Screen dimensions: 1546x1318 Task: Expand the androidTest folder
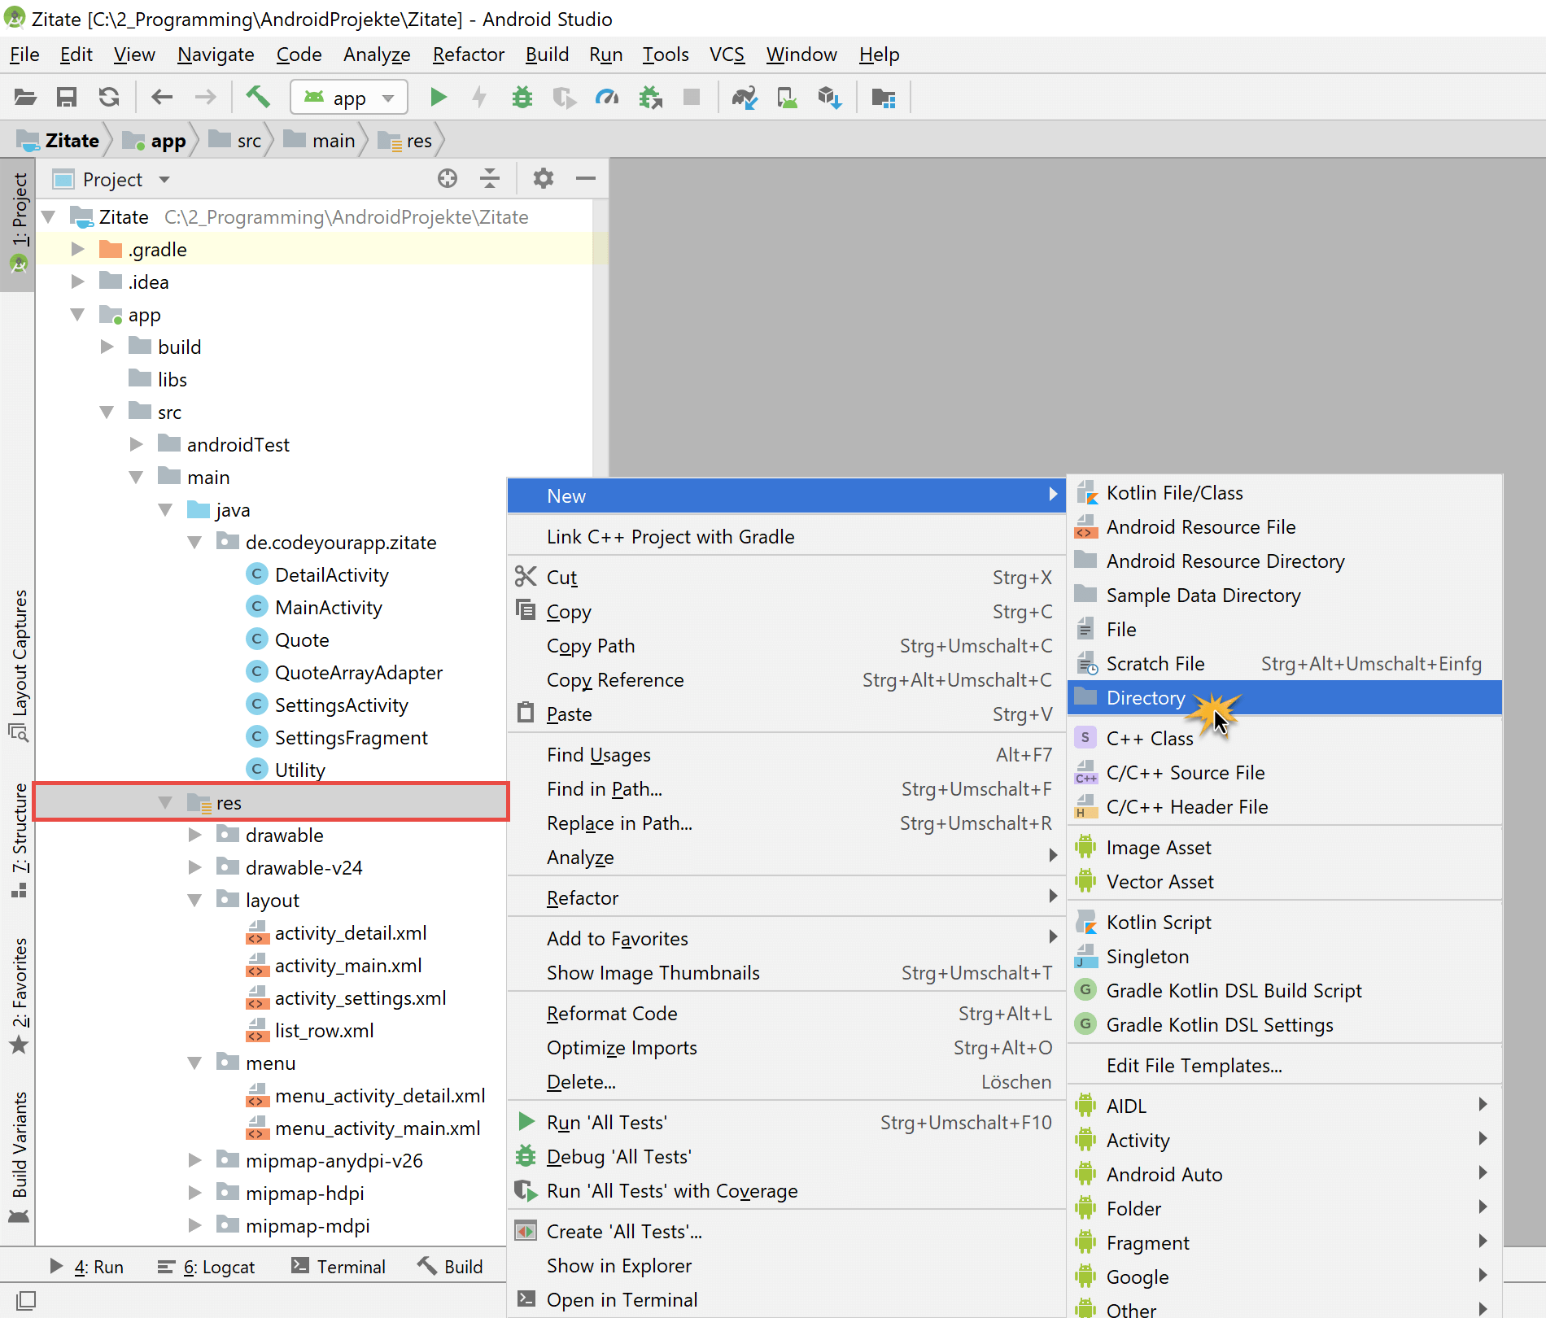coord(137,444)
